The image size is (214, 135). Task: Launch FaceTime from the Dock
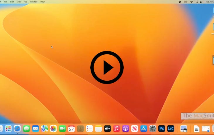point(62,129)
